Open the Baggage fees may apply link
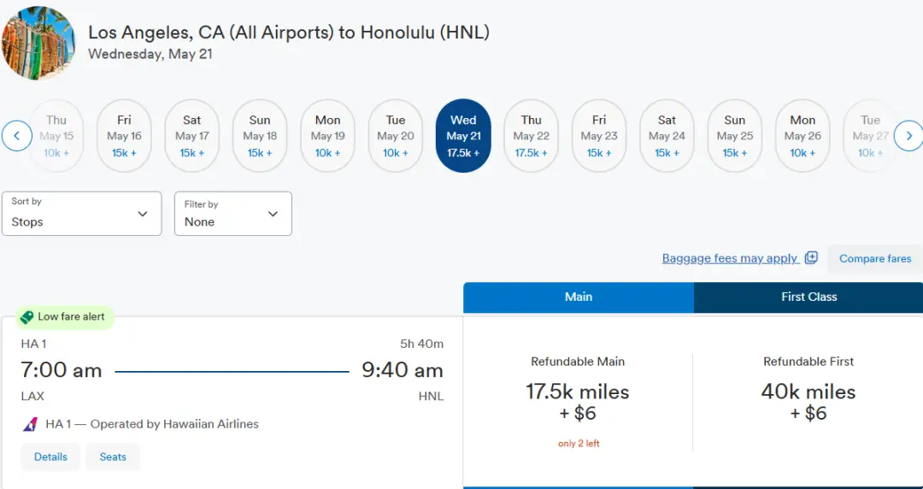923x489 pixels. click(x=731, y=258)
